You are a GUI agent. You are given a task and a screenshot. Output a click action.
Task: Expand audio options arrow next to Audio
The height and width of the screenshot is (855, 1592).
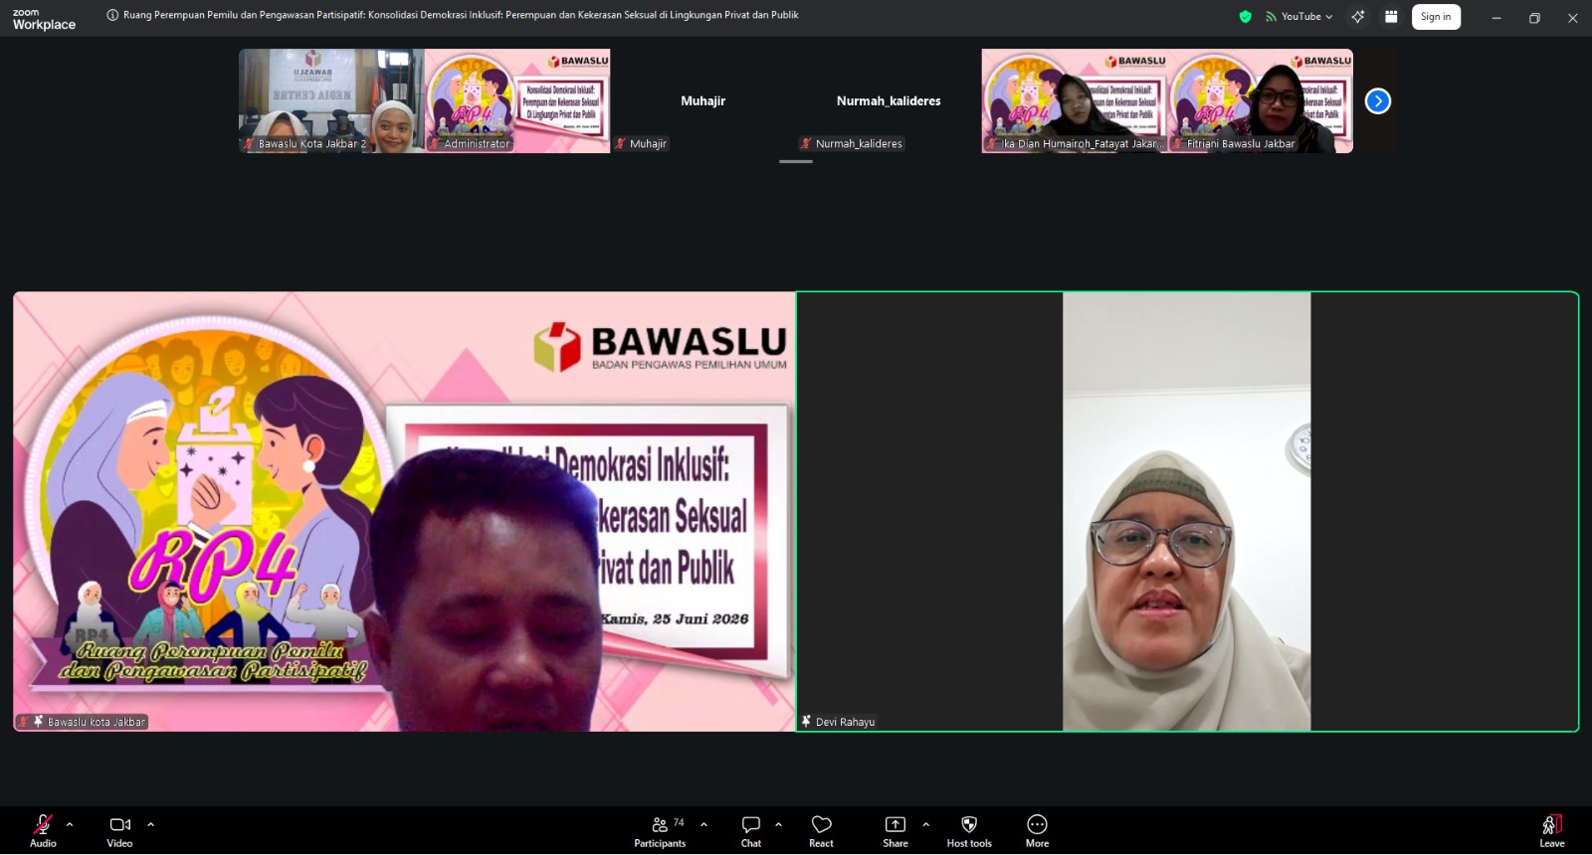(x=70, y=824)
